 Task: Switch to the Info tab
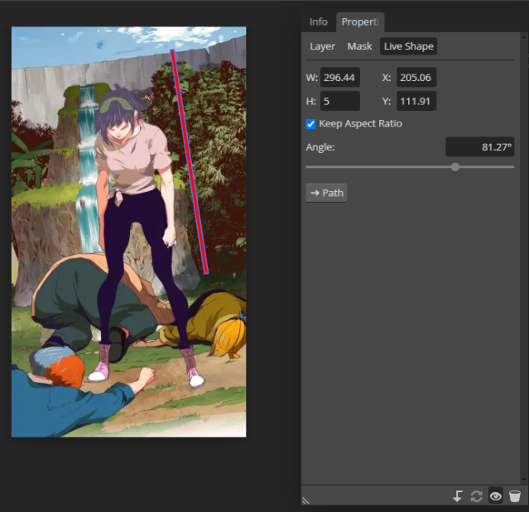[319, 22]
